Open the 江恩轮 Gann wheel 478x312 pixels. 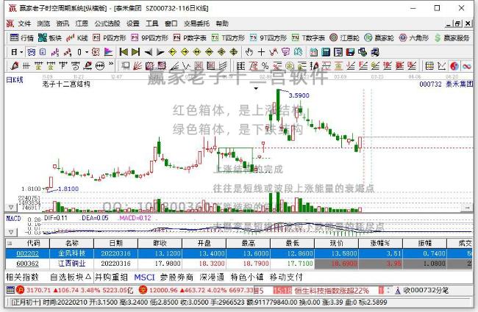(x=344, y=37)
